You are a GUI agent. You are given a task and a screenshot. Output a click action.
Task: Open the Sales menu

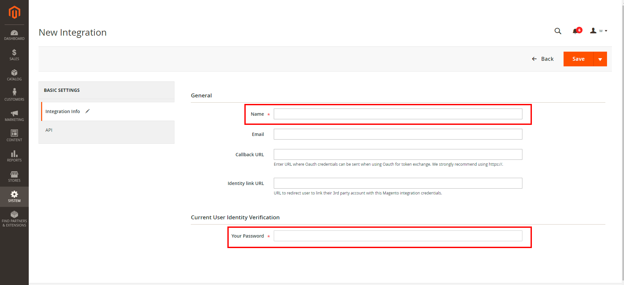[14, 55]
